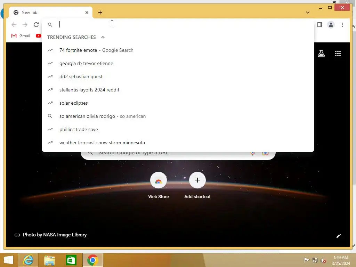Click magnifier icon beside so american
This screenshot has width=356, height=267.
tap(50, 116)
